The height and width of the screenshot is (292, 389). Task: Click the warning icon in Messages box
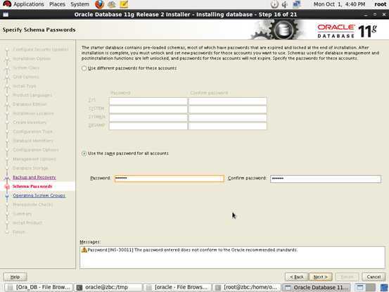click(84, 250)
